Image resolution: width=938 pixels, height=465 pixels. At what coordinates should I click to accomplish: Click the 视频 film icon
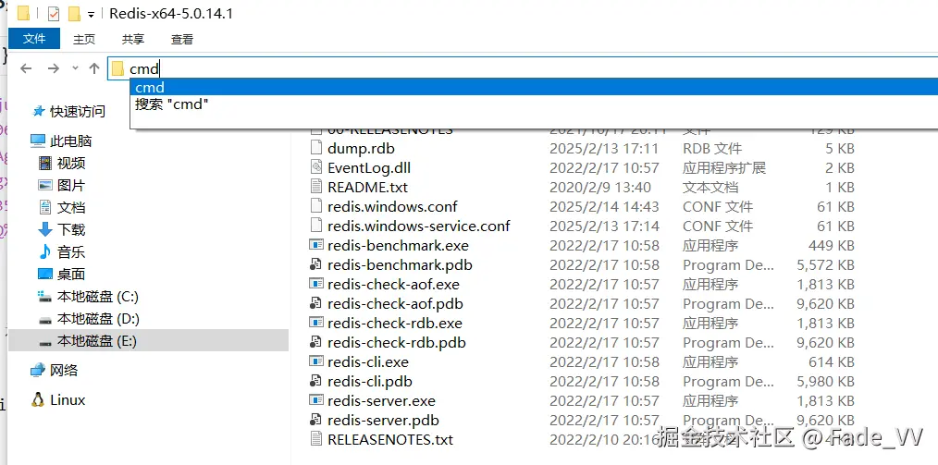(x=45, y=164)
